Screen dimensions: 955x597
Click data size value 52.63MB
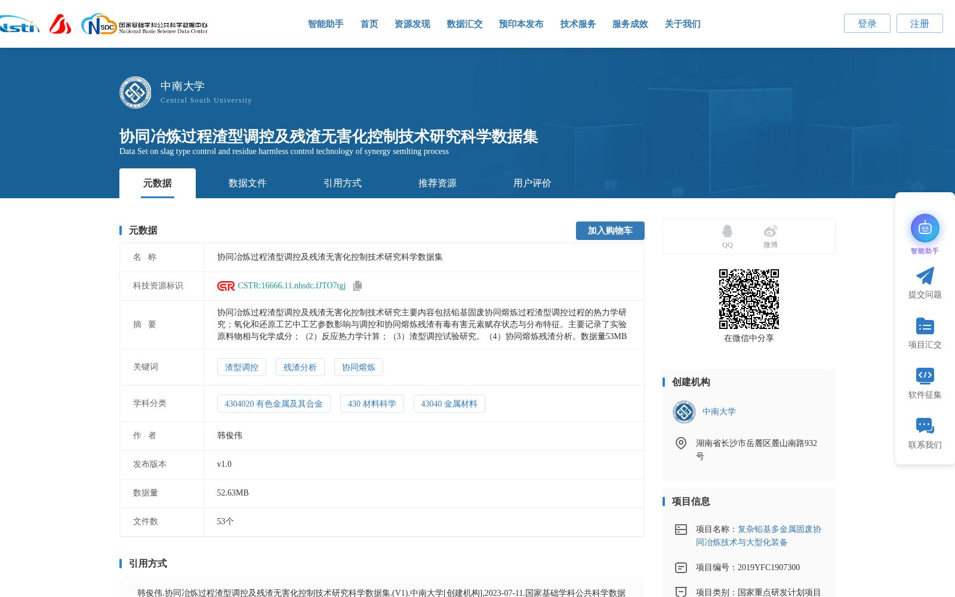pyautogui.click(x=233, y=493)
